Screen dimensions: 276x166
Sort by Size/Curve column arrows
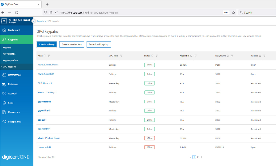point(228,56)
